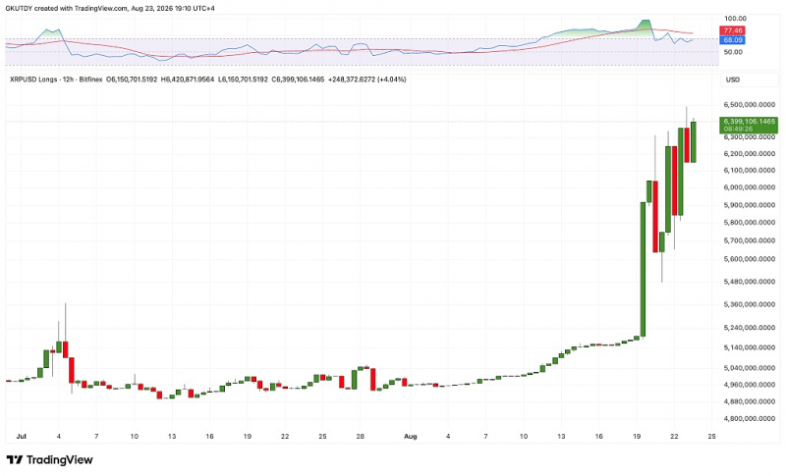Screen dimensions: 786x476
Task: Click the TradingView logo icon
Action: point(15,459)
